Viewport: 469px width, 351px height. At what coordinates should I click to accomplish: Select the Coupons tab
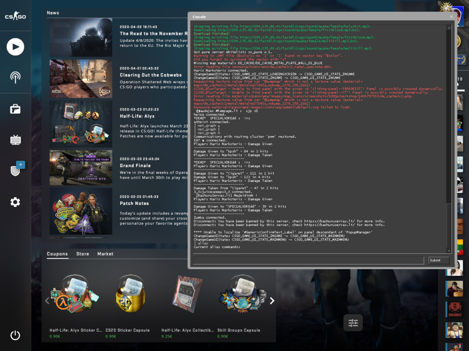(x=57, y=254)
